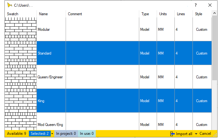Close the pattern import dialog
The width and height of the screenshot is (222, 138).
210,5
